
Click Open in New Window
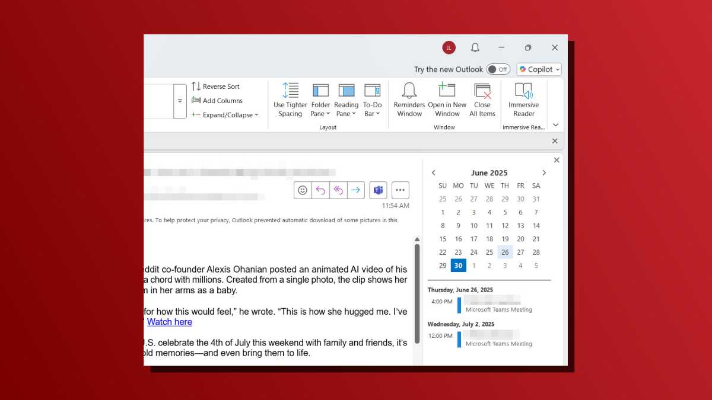(x=447, y=100)
